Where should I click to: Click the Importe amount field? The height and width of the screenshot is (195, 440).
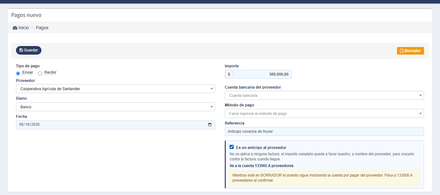(x=262, y=74)
